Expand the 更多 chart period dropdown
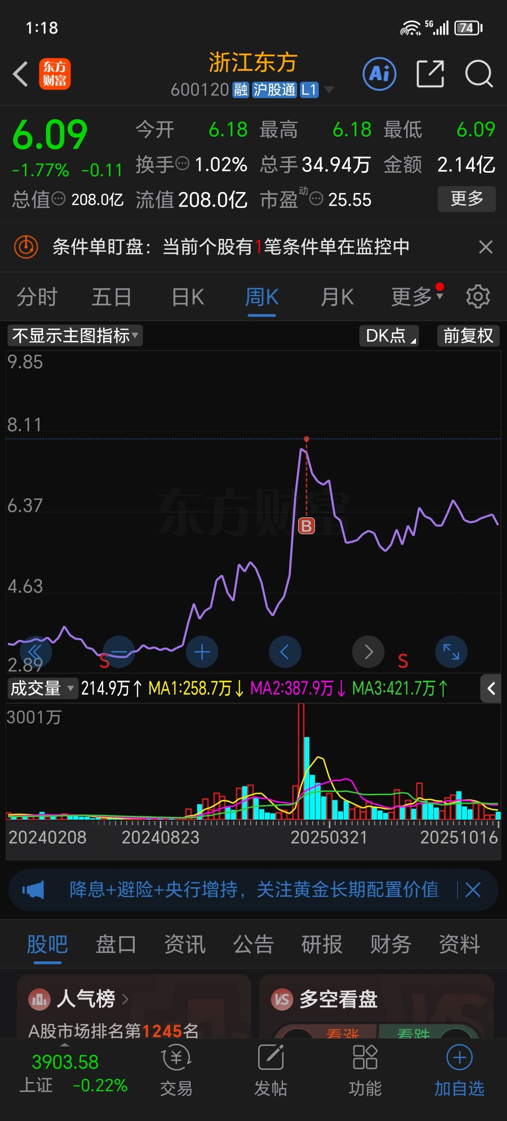The image size is (507, 1121). pos(417,296)
